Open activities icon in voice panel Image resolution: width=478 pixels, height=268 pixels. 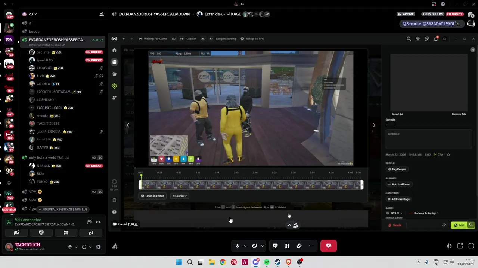66,233
